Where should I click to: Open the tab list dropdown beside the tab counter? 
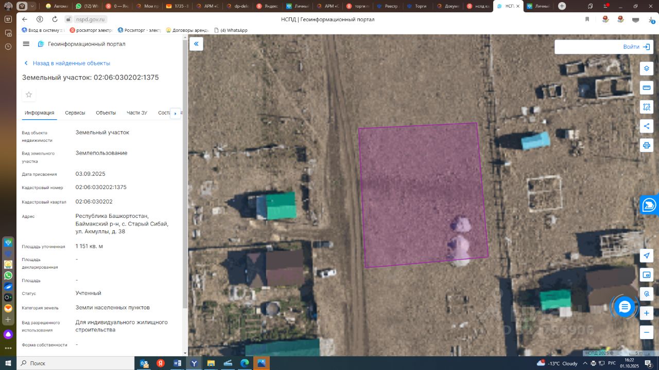pos(33,6)
